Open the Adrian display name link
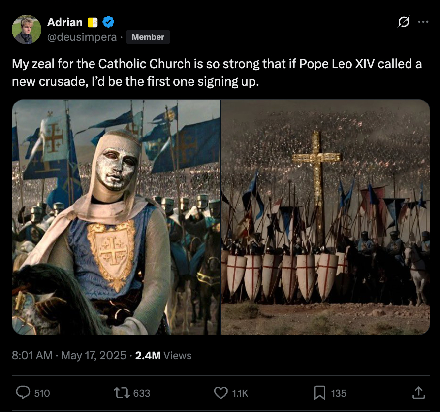Screen dimensions: 440x412 64,22
